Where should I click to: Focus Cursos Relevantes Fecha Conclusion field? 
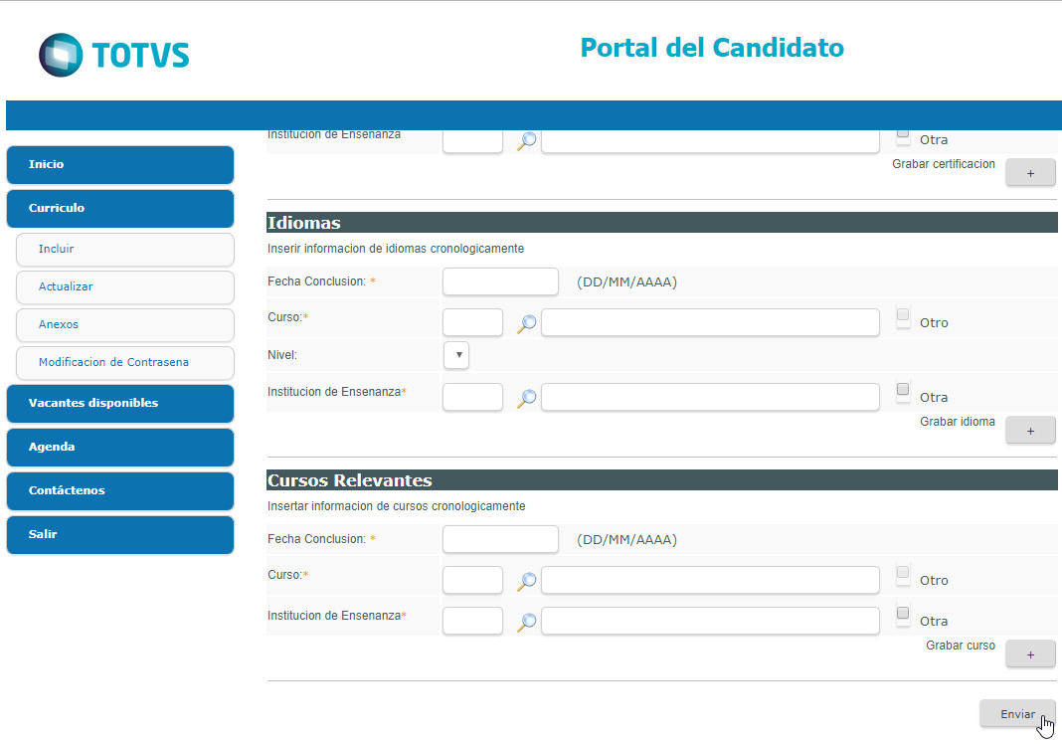click(500, 539)
